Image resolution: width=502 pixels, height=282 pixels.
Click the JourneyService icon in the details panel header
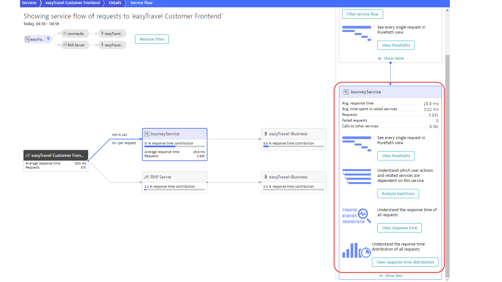point(346,92)
